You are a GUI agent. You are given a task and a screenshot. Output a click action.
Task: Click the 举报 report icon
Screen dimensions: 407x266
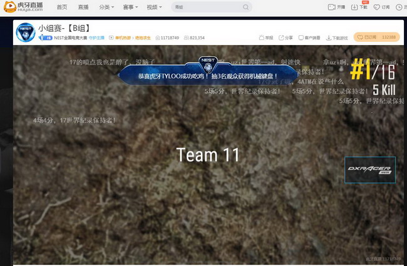[x=260, y=38]
